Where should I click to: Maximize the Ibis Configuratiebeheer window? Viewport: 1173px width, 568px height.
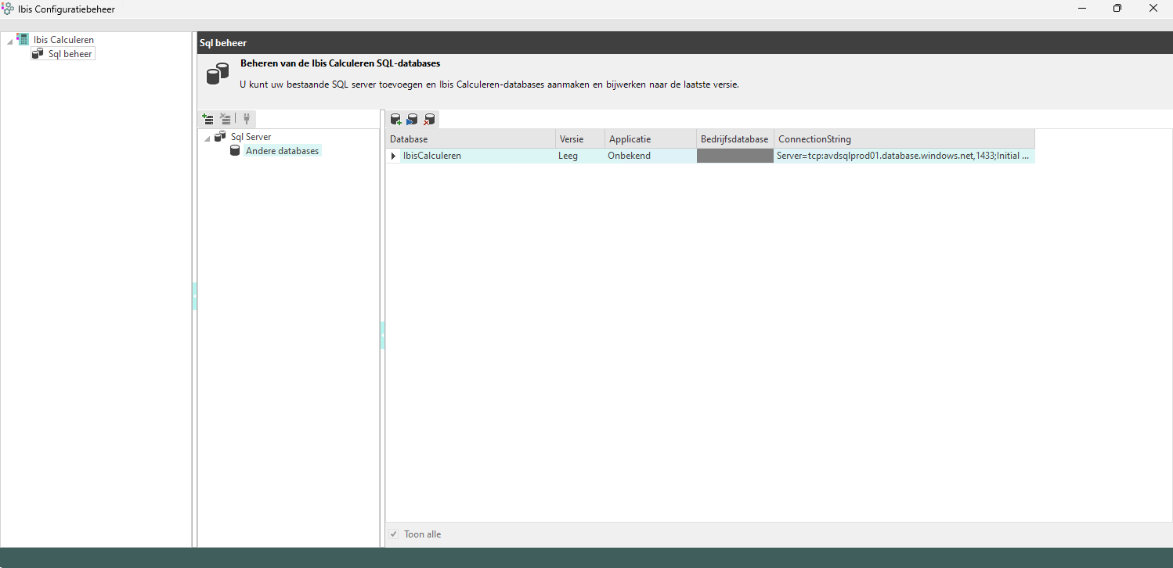pos(1117,9)
